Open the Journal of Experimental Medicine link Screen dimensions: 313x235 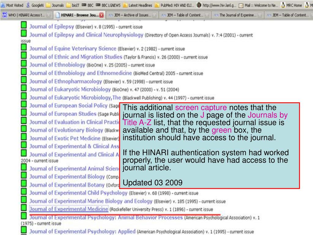coord(69,209)
